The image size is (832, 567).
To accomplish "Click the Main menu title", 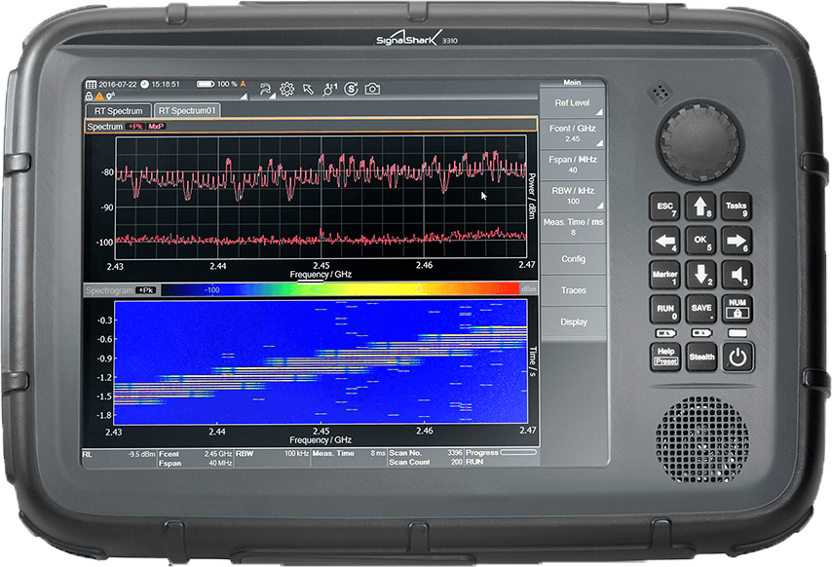I will pyautogui.click(x=572, y=82).
